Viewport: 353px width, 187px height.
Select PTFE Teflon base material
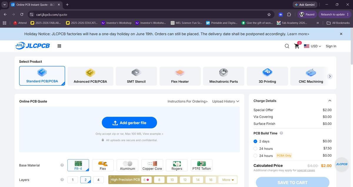coord(202,165)
